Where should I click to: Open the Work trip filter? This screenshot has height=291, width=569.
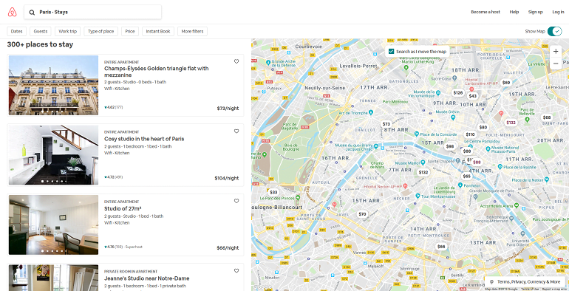[67, 31]
